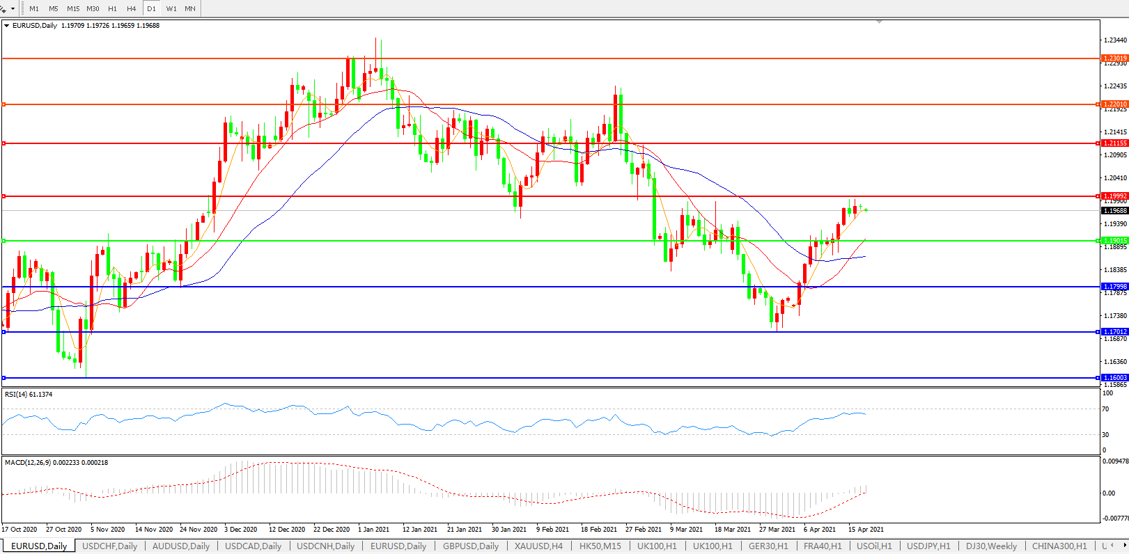Expand the EURUSD,Daily chart title triangle
Image resolution: width=1129 pixels, height=554 pixels.
[x=7, y=26]
